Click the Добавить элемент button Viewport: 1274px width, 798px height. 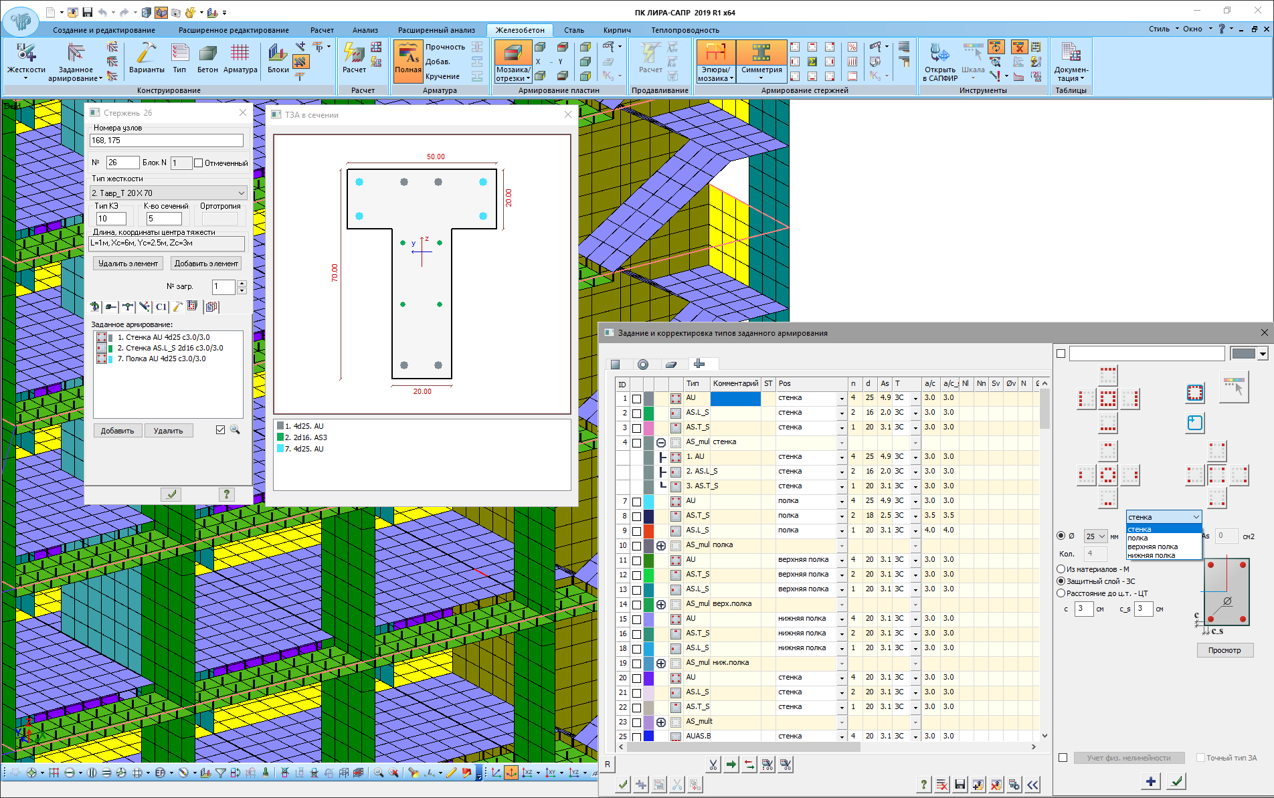(207, 263)
